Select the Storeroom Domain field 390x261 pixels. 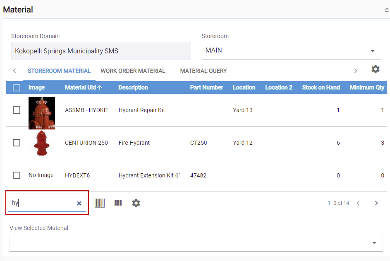(101, 51)
